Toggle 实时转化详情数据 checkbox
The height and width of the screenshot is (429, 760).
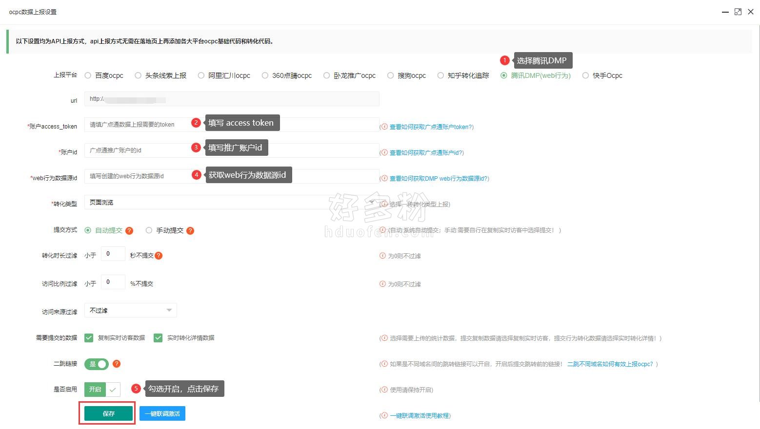158,338
